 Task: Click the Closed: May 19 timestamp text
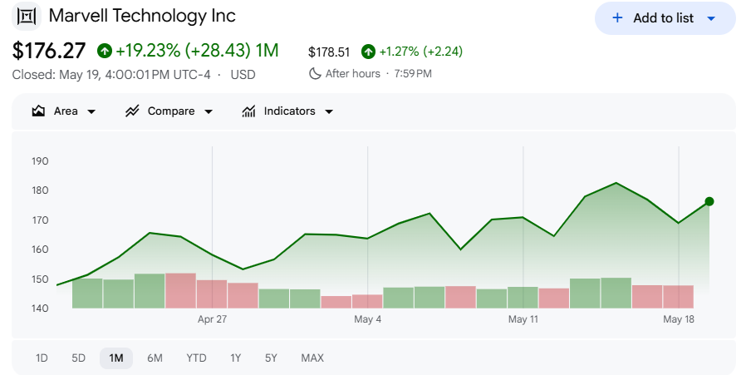pyautogui.click(x=111, y=75)
